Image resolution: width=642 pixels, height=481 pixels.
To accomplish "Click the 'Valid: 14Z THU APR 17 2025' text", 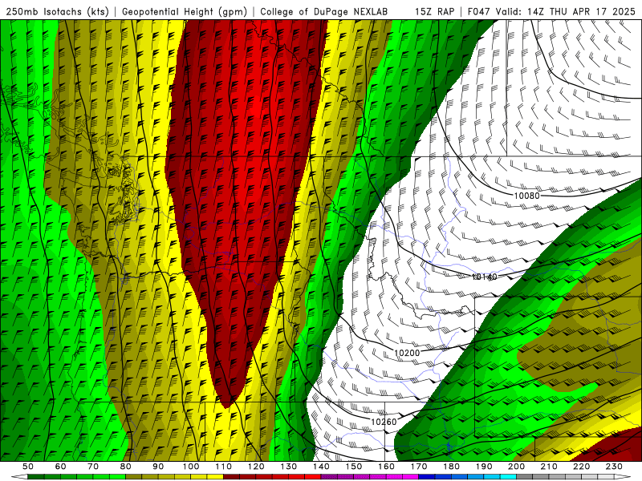I will (x=566, y=11).
